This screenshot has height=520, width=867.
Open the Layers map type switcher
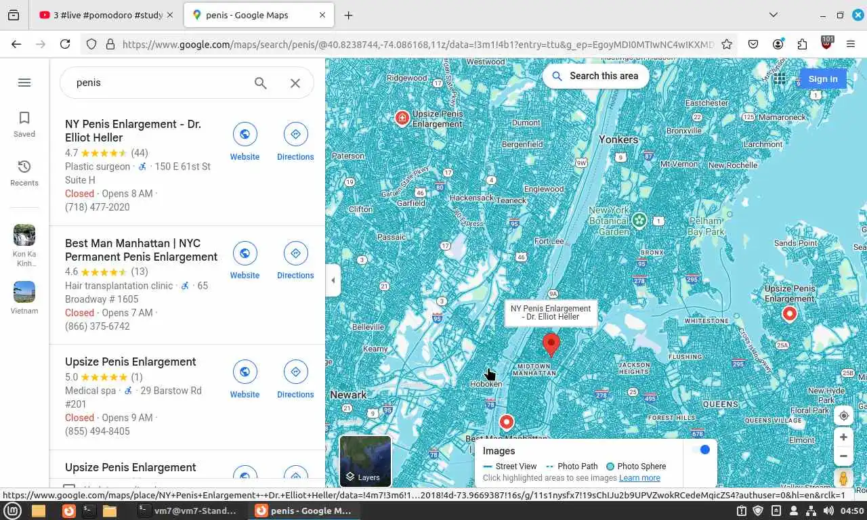pyautogui.click(x=365, y=462)
